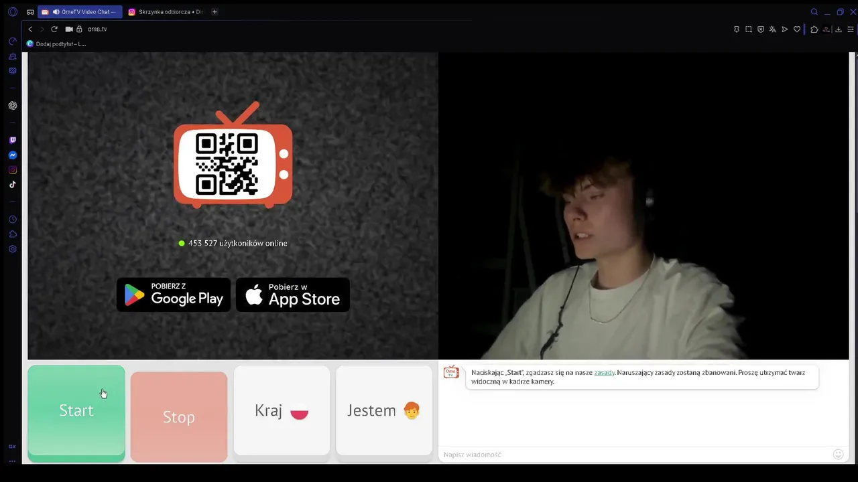Screen dimensions: 858x482
Task: Reload the ome.tv page
Action: pyautogui.click(x=54, y=29)
